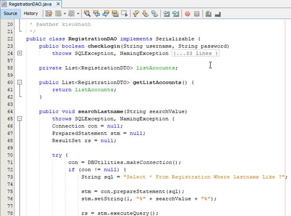Click '@author kieukhanh' comment on line 20
The image size is (291, 216).
click(63, 24)
